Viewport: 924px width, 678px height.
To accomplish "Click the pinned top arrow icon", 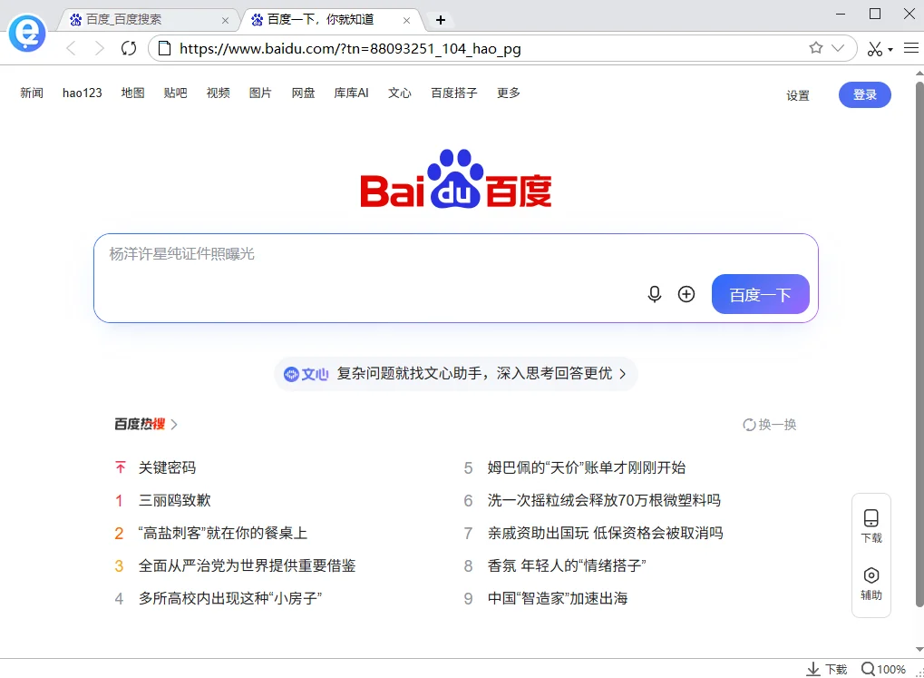I will (x=121, y=467).
